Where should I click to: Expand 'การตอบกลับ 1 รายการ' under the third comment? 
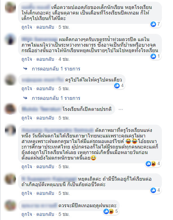pyautogui.click(x=56, y=98)
